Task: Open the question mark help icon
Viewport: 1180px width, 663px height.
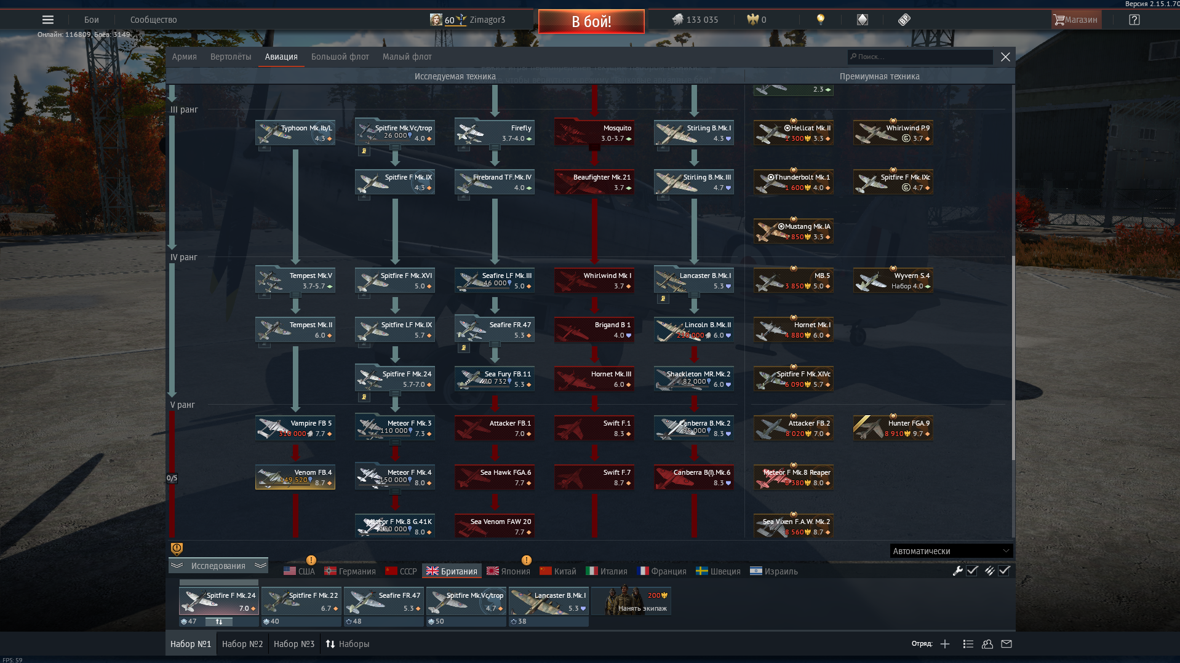Action: (1134, 20)
